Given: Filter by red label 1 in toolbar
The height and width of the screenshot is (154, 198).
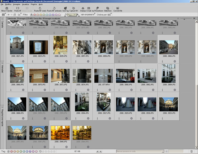Looking at the screenshot, I should 34,15.
